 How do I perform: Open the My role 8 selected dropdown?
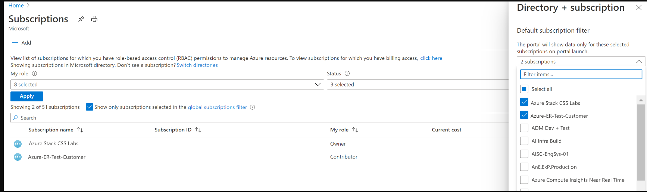(x=167, y=85)
